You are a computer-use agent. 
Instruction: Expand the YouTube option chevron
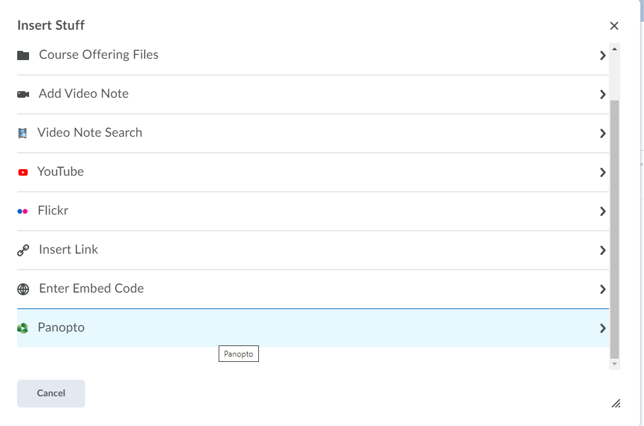602,172
